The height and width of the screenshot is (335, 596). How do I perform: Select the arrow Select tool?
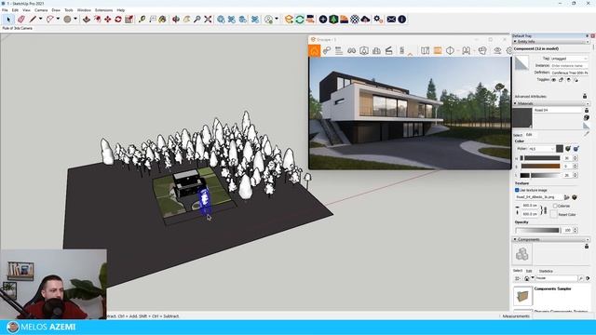8,19
